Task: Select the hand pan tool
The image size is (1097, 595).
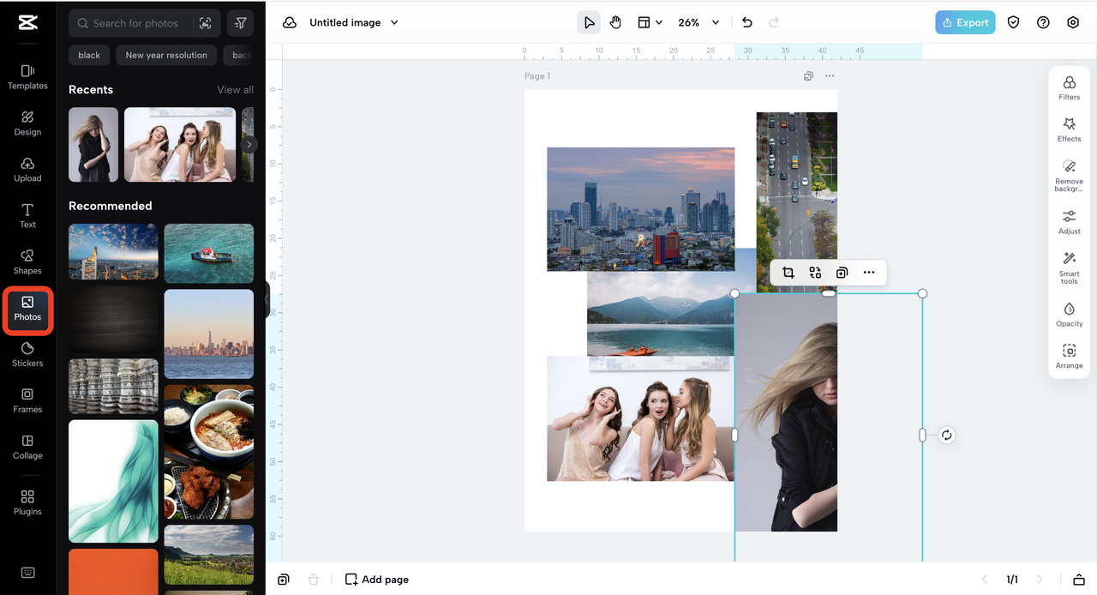Action: click(x=615, y=22)
